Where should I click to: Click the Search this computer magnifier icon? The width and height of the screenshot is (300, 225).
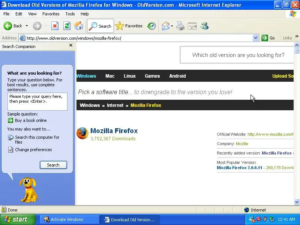[x=10, y=137]
